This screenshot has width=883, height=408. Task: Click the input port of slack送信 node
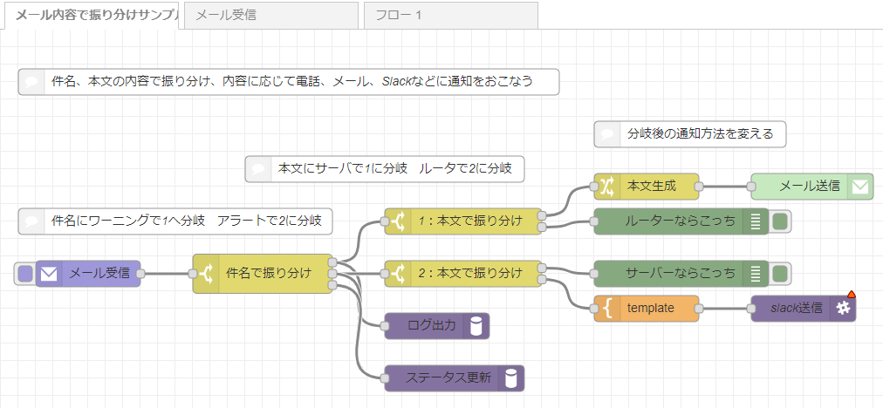pos(751,309)
